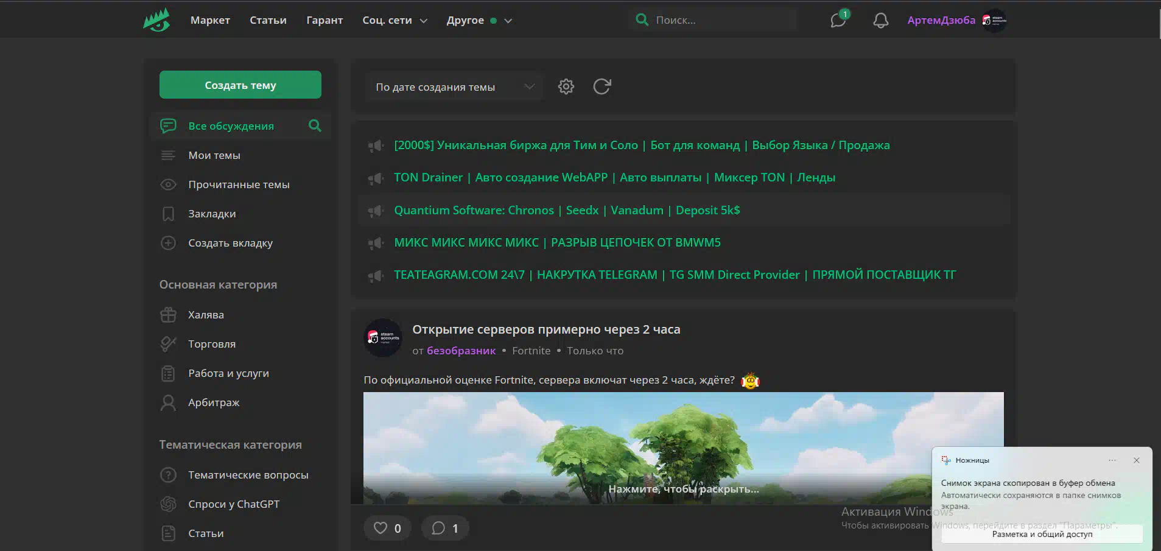Open feed settings gear icon

(566, 86)
